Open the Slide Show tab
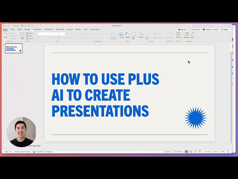The height and width of the screenshot is (179, 238). [x=60, y=29]
